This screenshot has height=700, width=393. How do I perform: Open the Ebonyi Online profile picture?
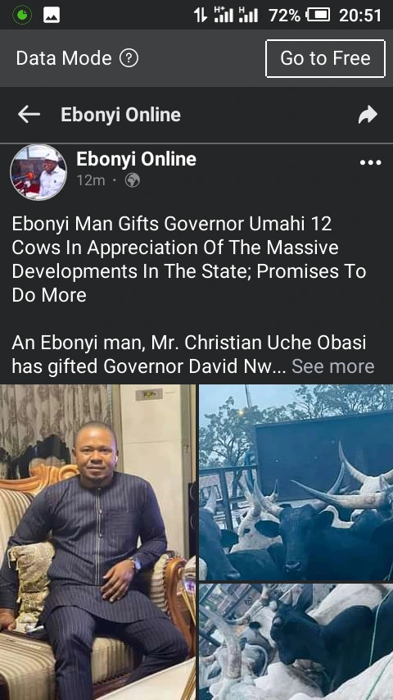point(38,172)
